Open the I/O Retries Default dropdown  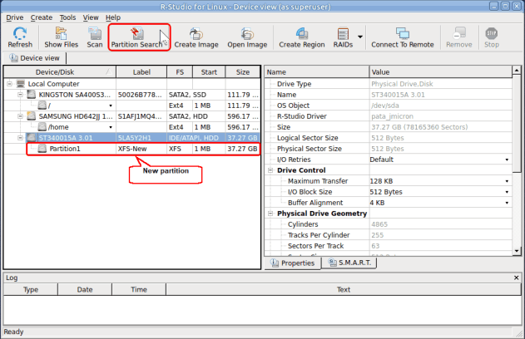coord(507,159)
